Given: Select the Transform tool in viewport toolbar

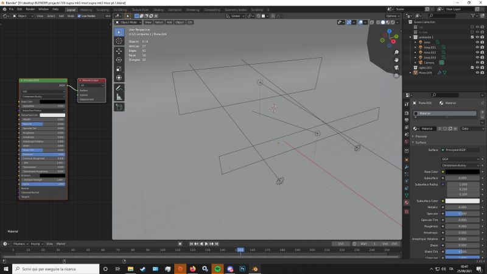Looking at the screenshot, I should click(x=119, y=78).
